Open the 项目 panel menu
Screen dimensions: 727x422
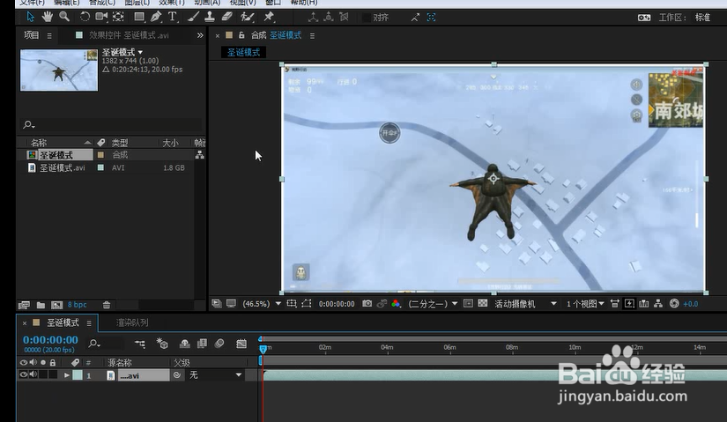pyautogui.click(x=49, y=36)
